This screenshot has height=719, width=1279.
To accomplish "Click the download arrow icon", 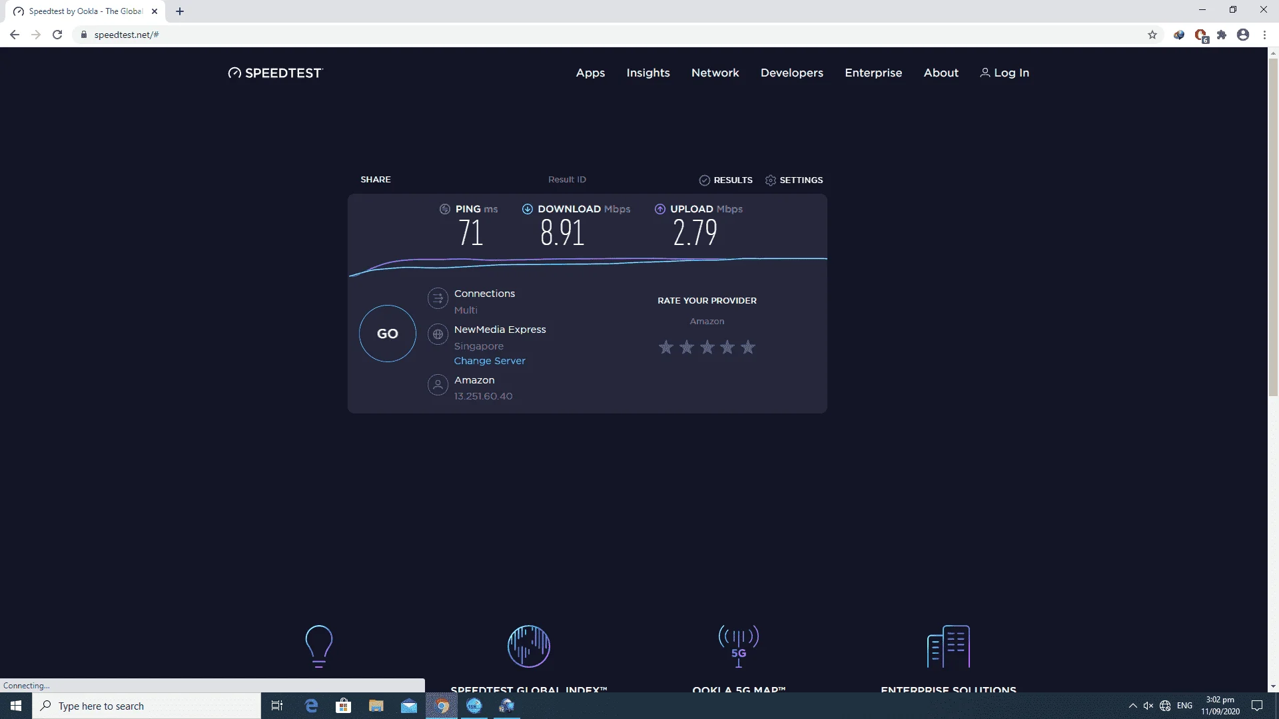I will [527, 209].
